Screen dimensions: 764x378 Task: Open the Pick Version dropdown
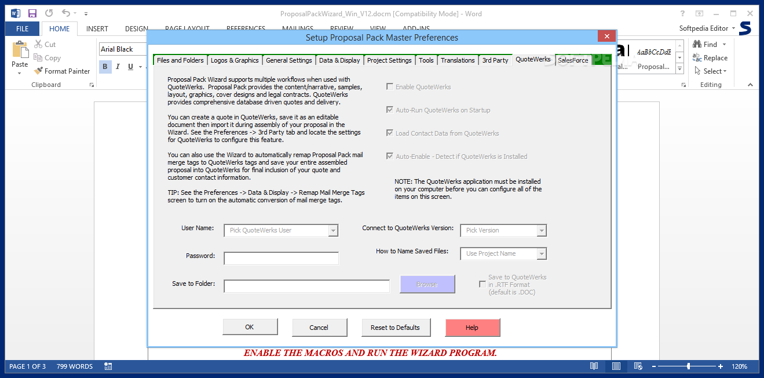(x=542, y=230)
